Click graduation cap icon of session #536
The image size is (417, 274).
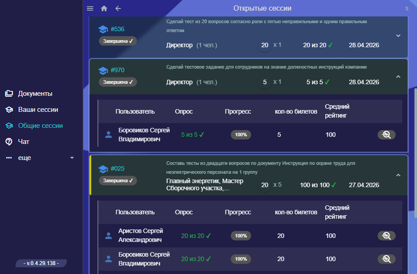[x=103, y=29]
